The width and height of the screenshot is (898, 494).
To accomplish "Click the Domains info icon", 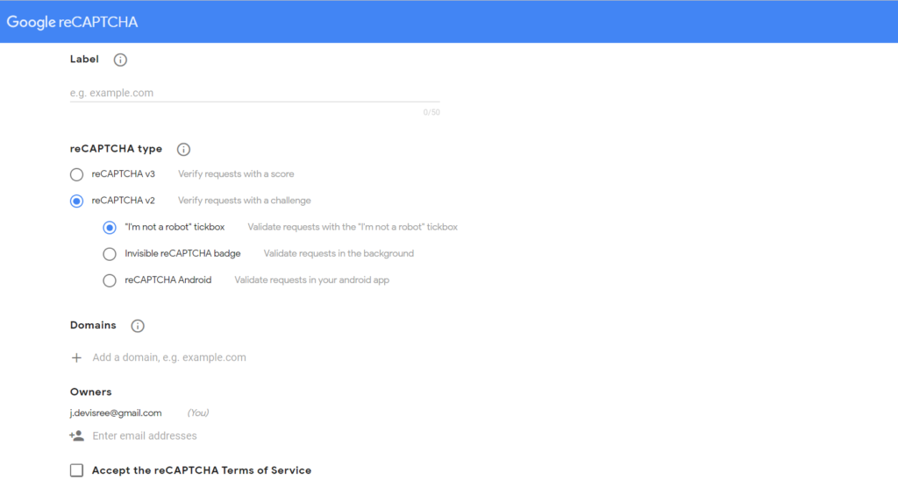I will 138,326.
